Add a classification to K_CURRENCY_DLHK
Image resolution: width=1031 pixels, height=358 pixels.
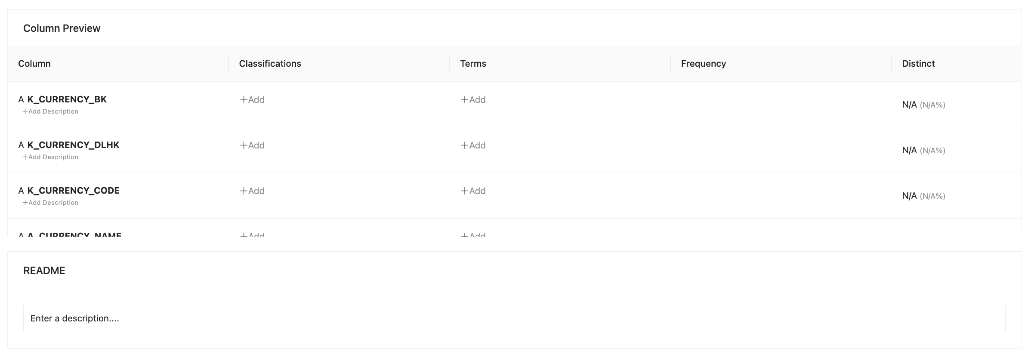point(252,145)
